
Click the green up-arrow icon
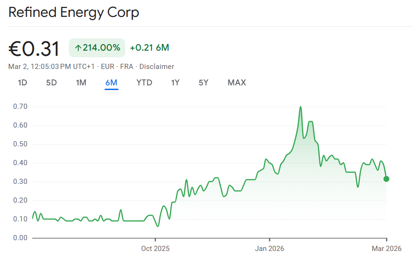78,48
